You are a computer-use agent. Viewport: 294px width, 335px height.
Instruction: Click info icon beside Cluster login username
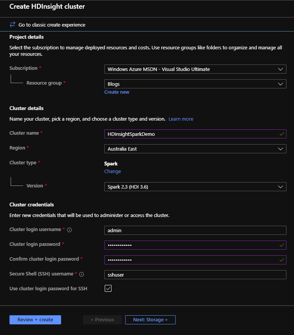(x=69, y=230)
